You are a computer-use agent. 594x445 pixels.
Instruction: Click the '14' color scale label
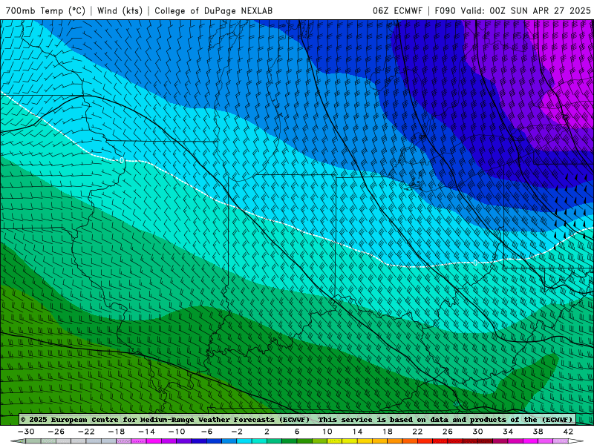[357, 432]
